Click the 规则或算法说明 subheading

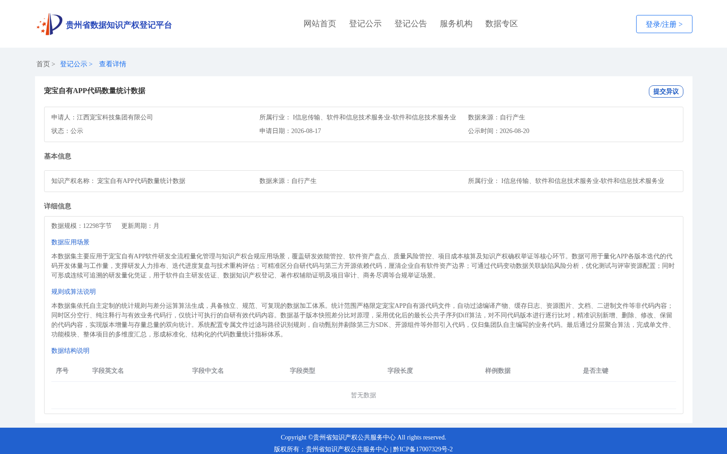(x=74, y=291)
